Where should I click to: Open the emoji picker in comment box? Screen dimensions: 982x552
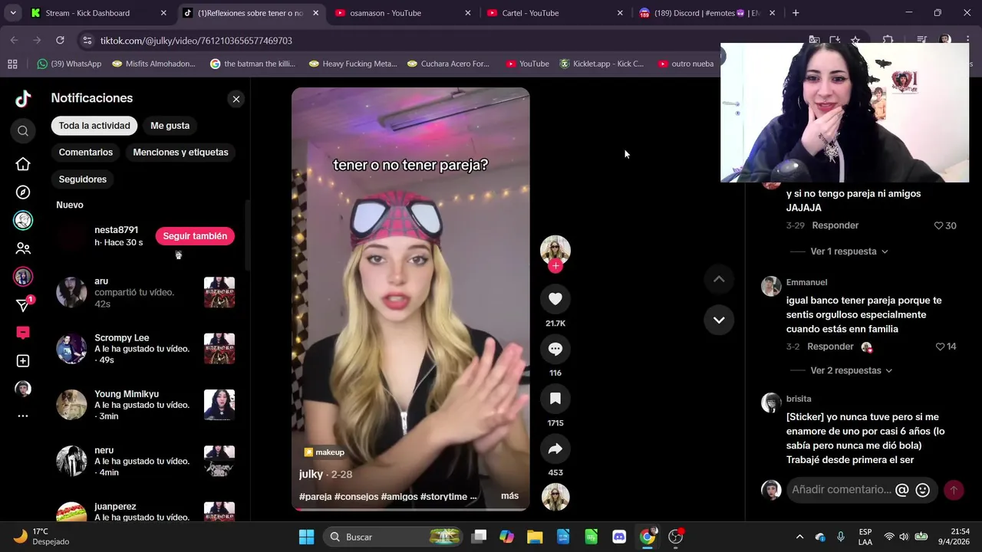[x=923, y=490]
